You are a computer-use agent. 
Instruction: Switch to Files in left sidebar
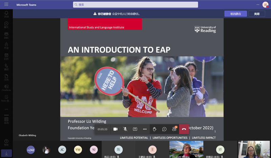point(6,77)
